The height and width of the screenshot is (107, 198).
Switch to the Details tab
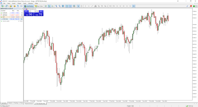coord(10,103)
